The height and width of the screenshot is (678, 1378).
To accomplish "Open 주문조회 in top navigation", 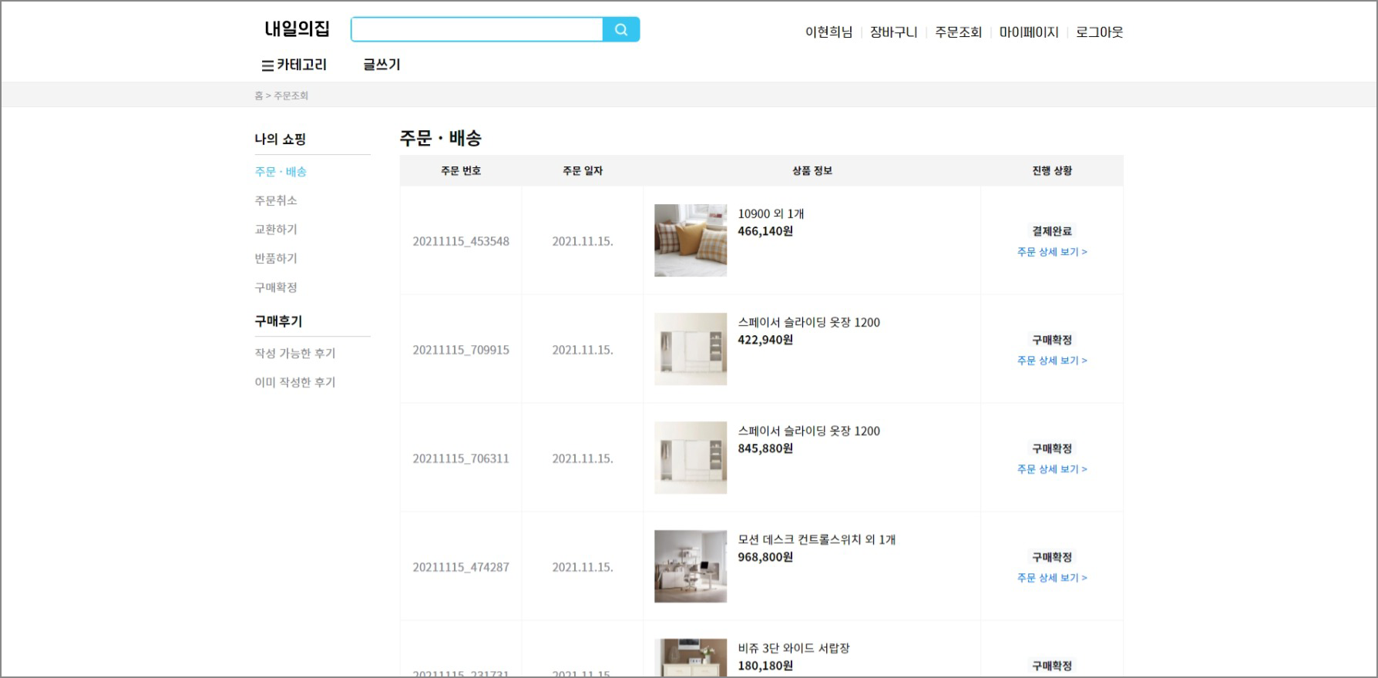I will click(958, 32).
